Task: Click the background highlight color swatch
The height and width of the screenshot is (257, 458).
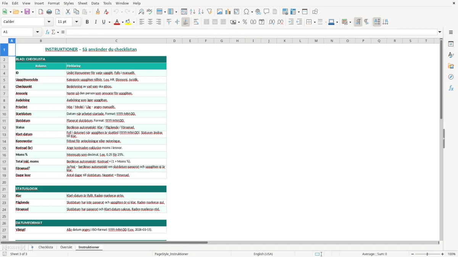Action: click(128, 22)
